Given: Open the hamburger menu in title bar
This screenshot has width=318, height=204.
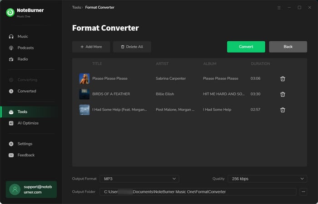Looking at the screenshot, I should coord(279,8).
